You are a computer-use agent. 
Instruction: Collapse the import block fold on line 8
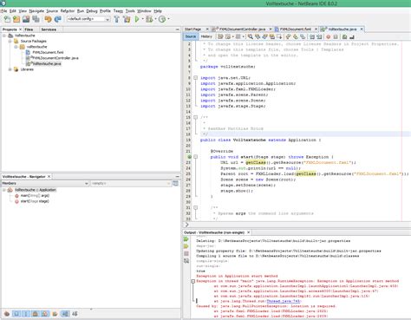(195, 78)
